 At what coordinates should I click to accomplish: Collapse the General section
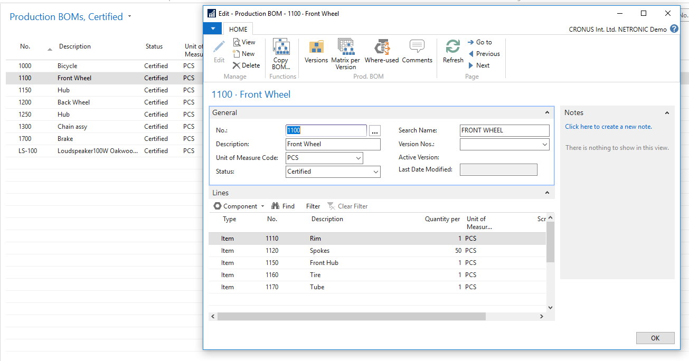point(546,112)
